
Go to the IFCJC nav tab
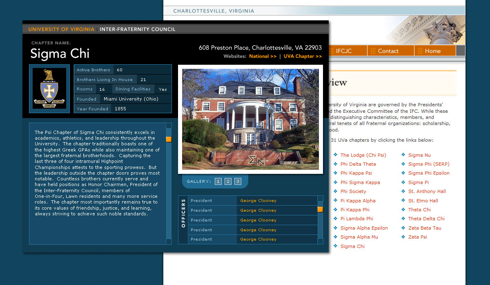[343, 51]
